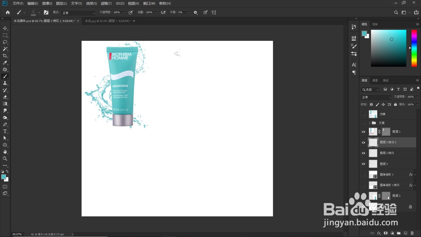Screen dimensions: 421x237
Task: Swap foreground and background colors
Action: pyautogui.click(x=7, y=171)
